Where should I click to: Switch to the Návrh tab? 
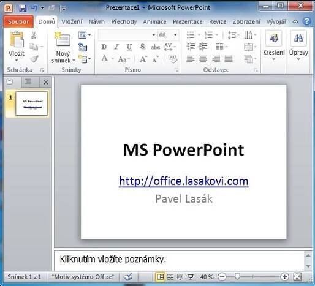coord(96,21)
